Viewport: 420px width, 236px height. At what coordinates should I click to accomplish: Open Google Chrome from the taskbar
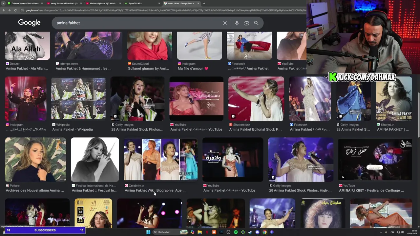pos(264,232)
